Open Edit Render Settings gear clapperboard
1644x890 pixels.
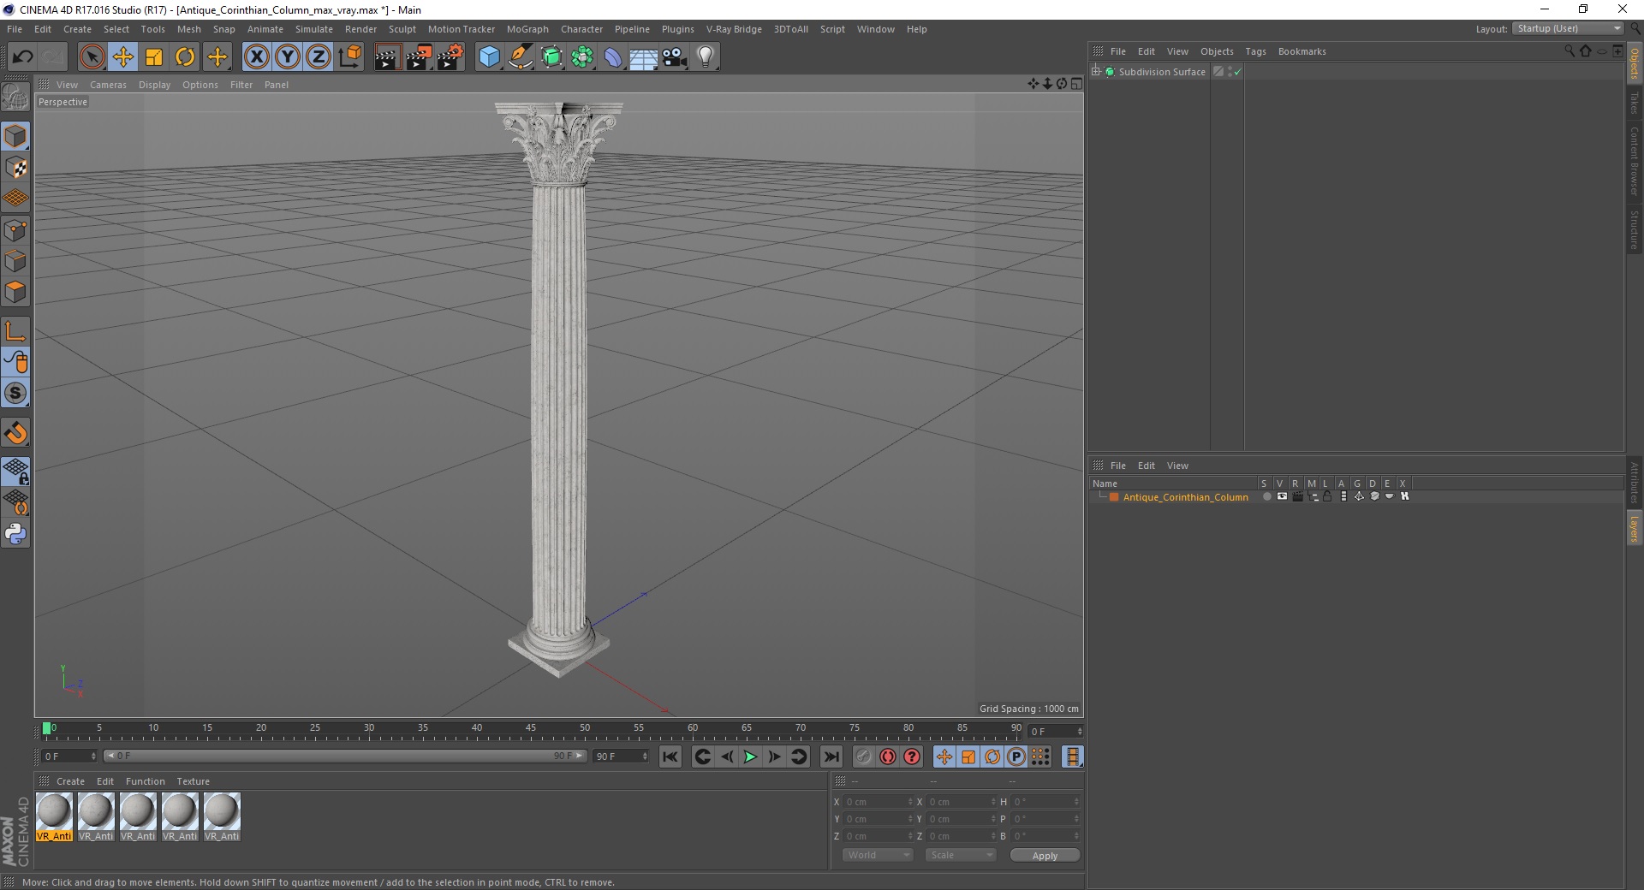tap(450, 57)
